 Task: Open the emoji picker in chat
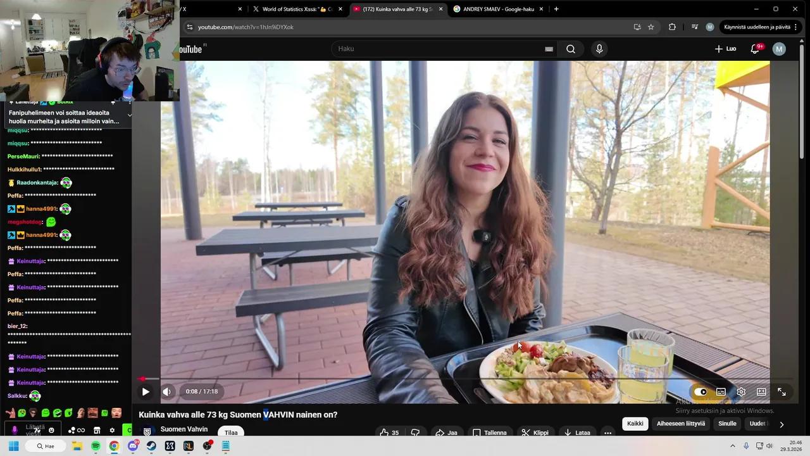coord(51,431)
